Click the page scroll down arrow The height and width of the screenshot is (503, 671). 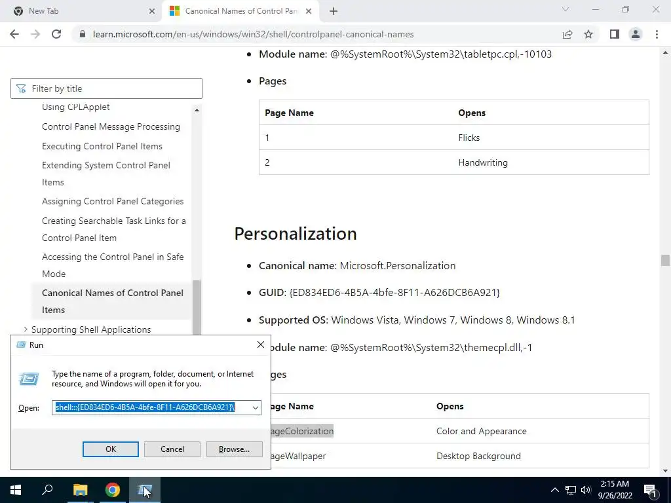pyautogui.click(x=665, y=471)
